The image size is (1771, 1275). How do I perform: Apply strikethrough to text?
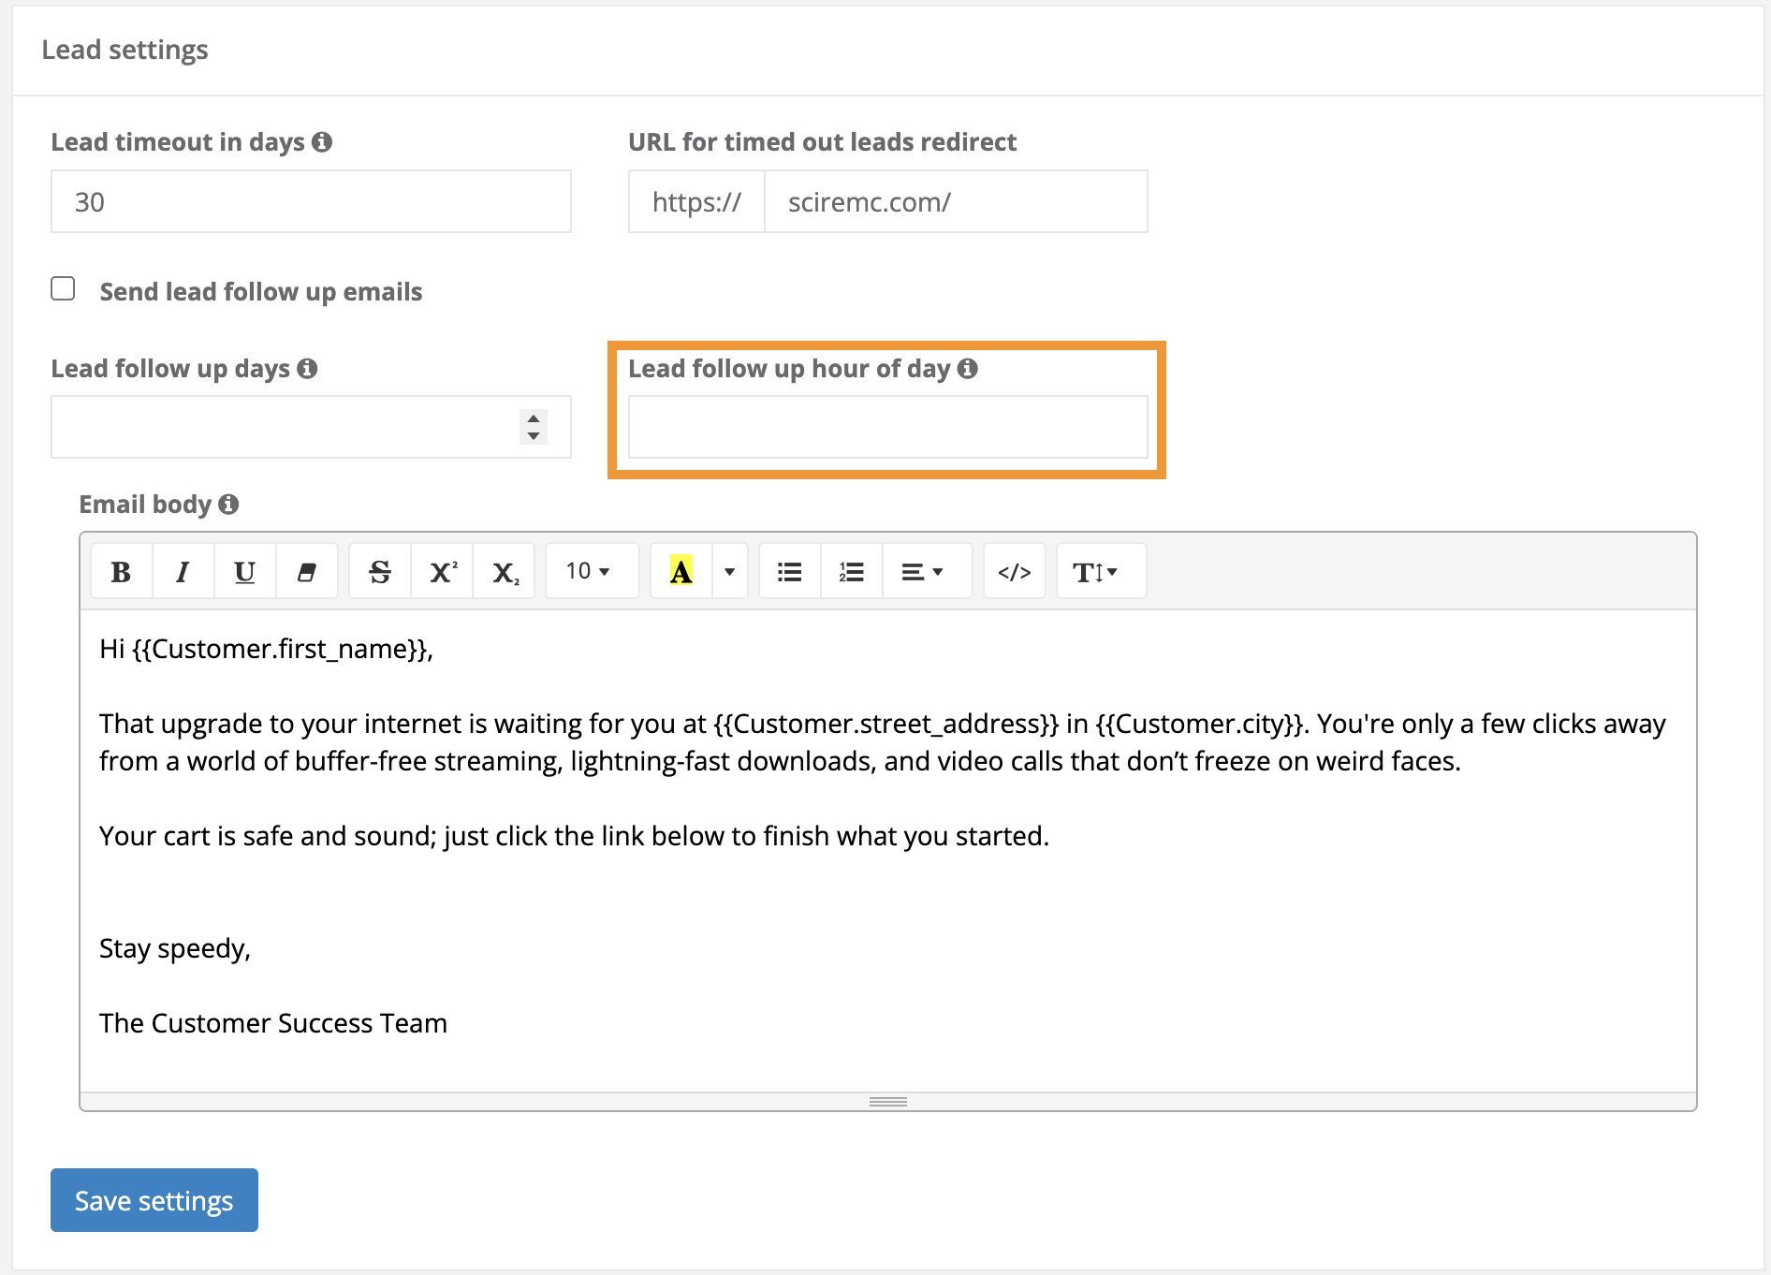click(x=379, y=570)
